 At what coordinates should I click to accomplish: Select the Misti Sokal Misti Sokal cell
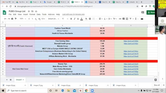point(20,69)
